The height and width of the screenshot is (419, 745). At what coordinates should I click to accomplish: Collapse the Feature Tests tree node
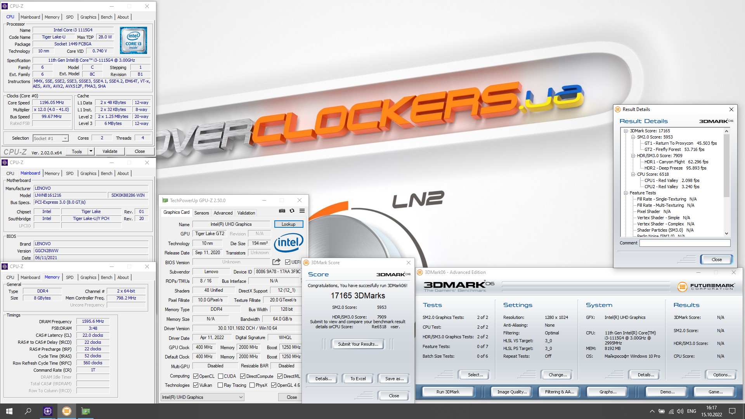point(625,193)
